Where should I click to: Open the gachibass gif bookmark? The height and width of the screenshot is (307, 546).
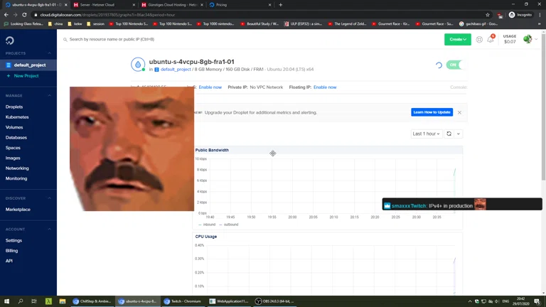[x=478, y=24]
